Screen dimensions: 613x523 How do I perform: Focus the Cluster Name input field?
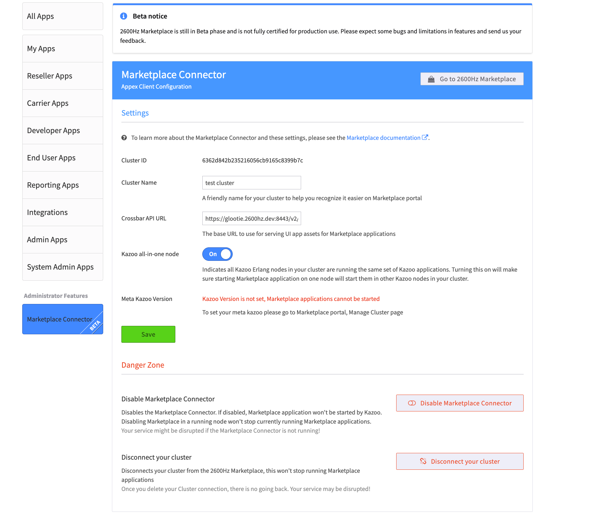click(252, 183)
